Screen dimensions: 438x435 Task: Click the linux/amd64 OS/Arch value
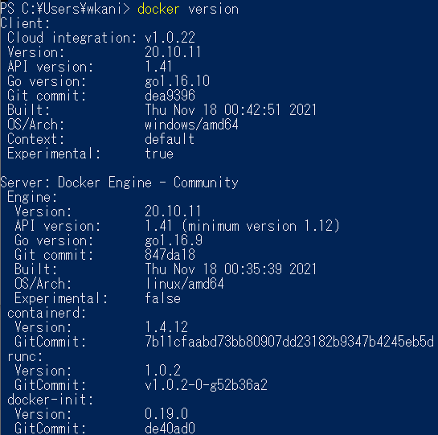(184, 284)
